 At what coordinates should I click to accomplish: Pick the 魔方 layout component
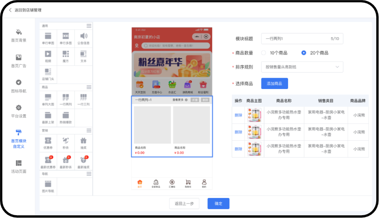click(66, 54)
